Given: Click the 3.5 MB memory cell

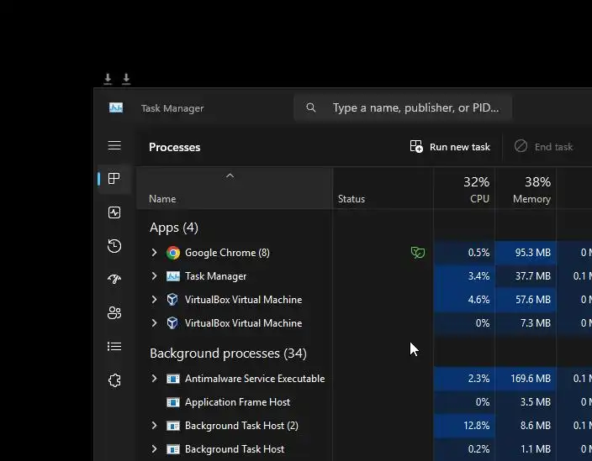Looking at the screenshot, I should pos(526,402).
